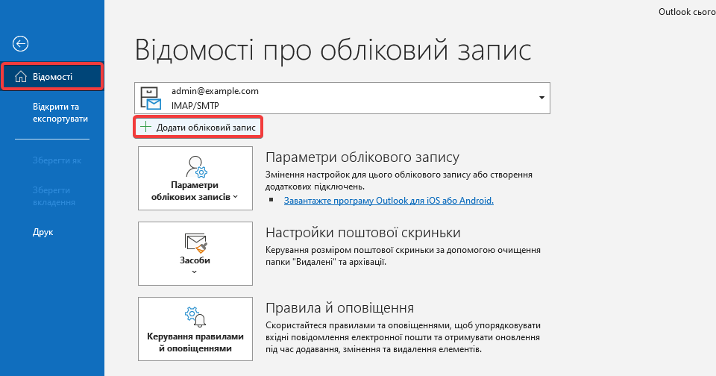Select the greyed Зберегти як item
Image resolution: width=716 pixels, height=376 pixels.
(x=57, y=160)
